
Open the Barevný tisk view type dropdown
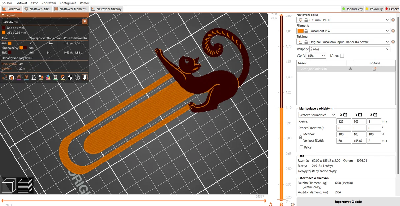(44, 22)
